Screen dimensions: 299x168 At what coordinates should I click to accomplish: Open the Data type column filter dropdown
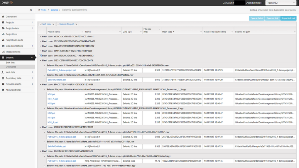[141, 32]
